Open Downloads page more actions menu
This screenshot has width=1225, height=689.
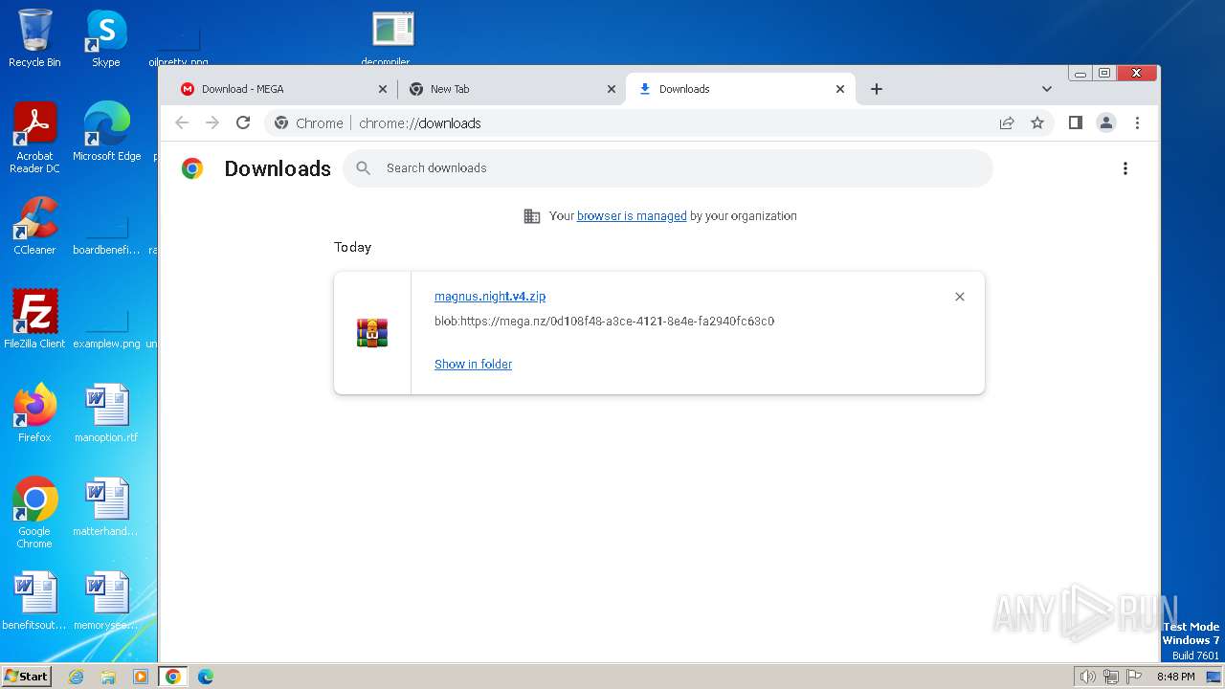pyautogui.click(x=1125, y=168)
